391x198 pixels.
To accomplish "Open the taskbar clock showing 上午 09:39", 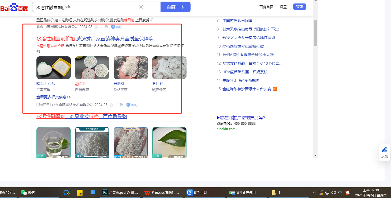I will coord(371,193).
